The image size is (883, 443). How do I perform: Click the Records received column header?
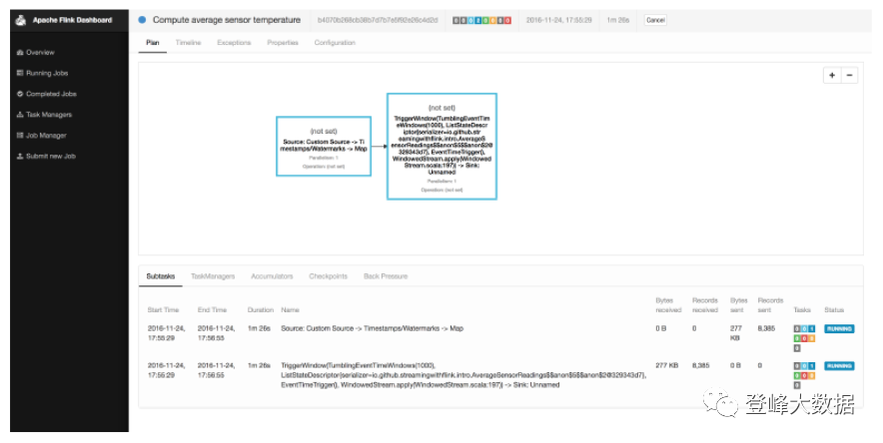click(705, 305)
